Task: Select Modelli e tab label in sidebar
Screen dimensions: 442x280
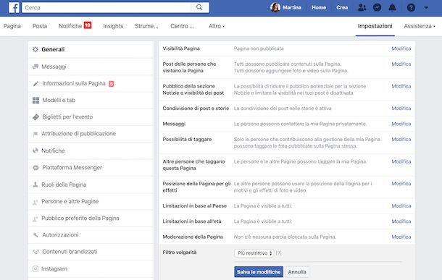Action: click(x=59, y=100)
